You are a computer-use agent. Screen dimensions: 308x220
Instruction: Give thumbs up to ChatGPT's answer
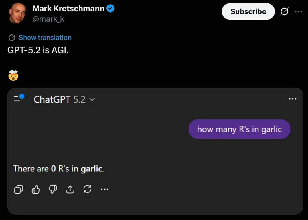[x=35, y=189]
